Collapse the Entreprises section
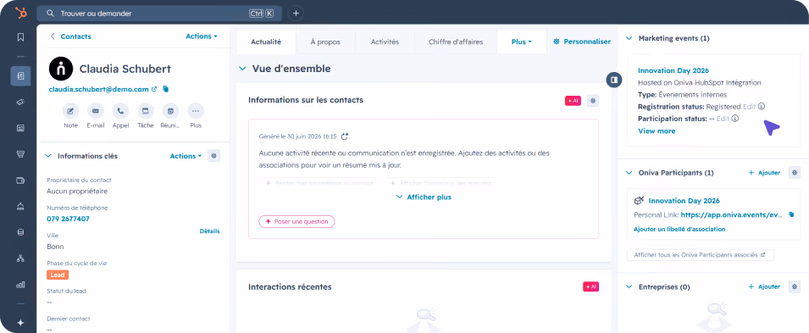This screenshot has width=809, height=333. [629, 287]
